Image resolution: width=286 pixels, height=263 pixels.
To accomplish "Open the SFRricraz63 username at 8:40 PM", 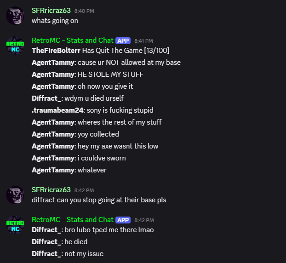I will pyautogui.click(x=51, y=10).
